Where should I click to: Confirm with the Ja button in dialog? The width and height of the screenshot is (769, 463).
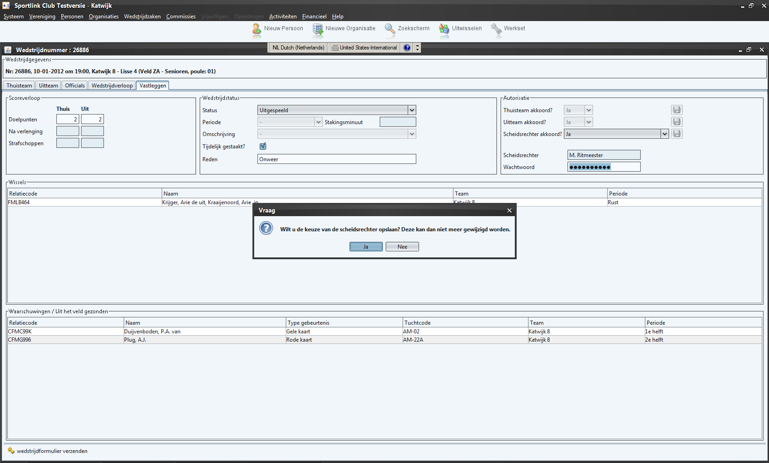(x=366, y=247)
